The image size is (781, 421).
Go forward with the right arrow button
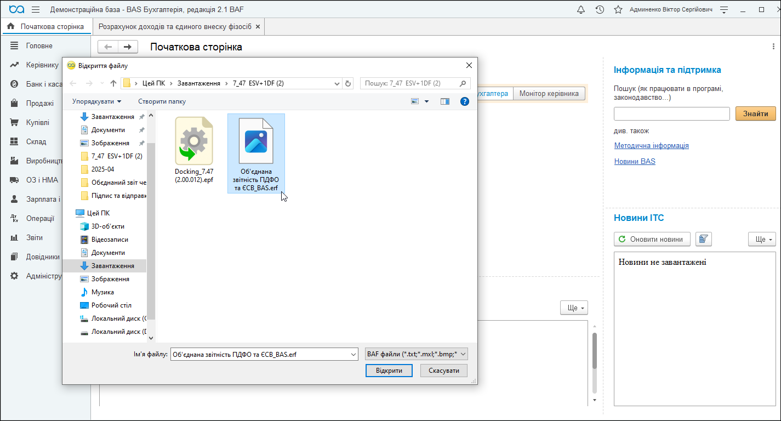pos(128,47)
